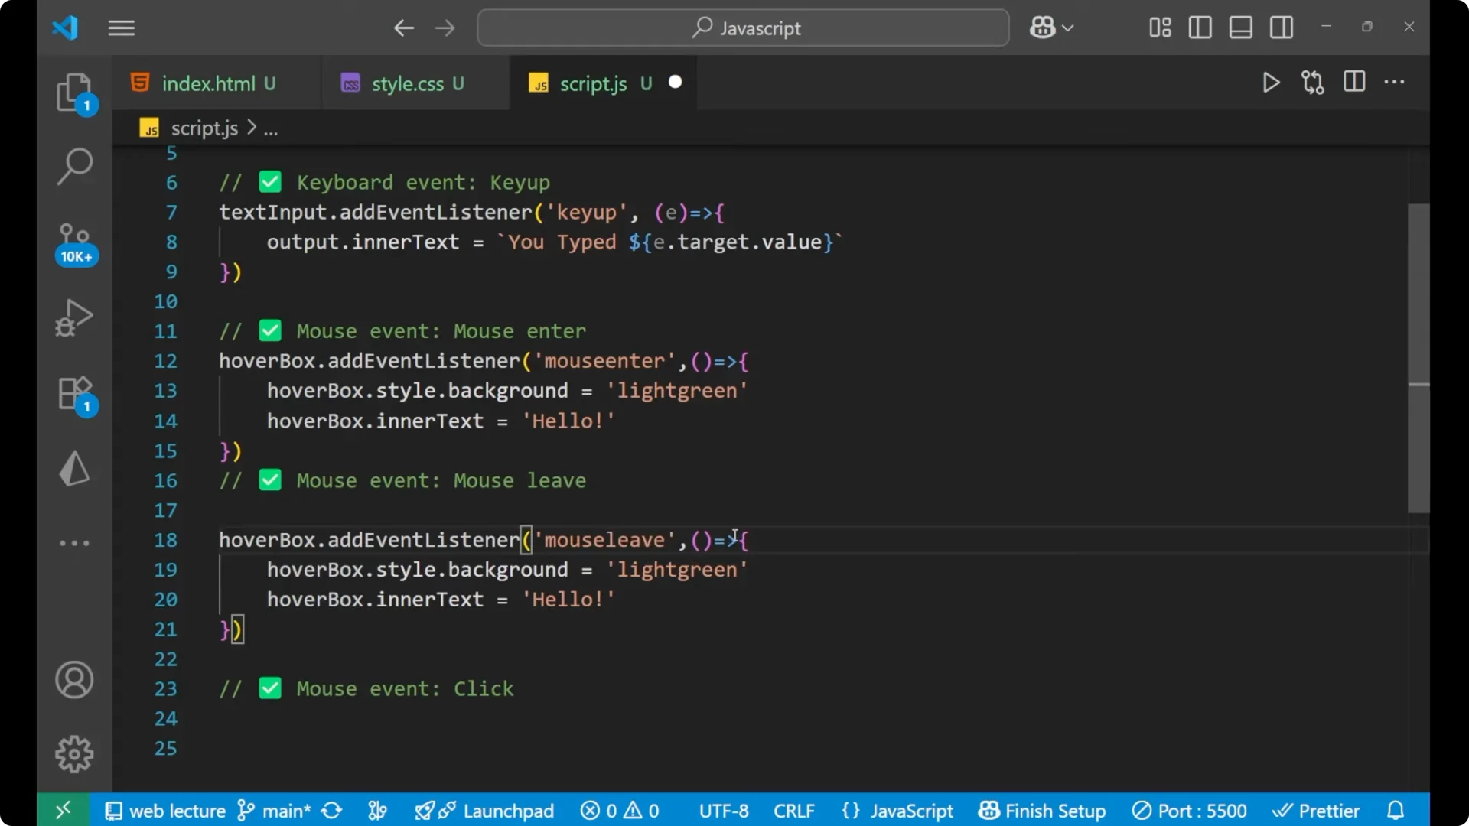The width and height of the screenshot is (1469, 826).
Task: Open the profile dropdown beside the search bar
Action: 1051,28
